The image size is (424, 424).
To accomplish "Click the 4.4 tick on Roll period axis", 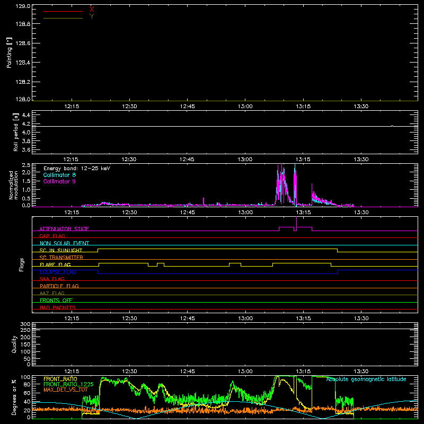I will point(26,116).
